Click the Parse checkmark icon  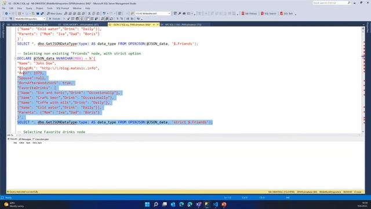[68, 19]
